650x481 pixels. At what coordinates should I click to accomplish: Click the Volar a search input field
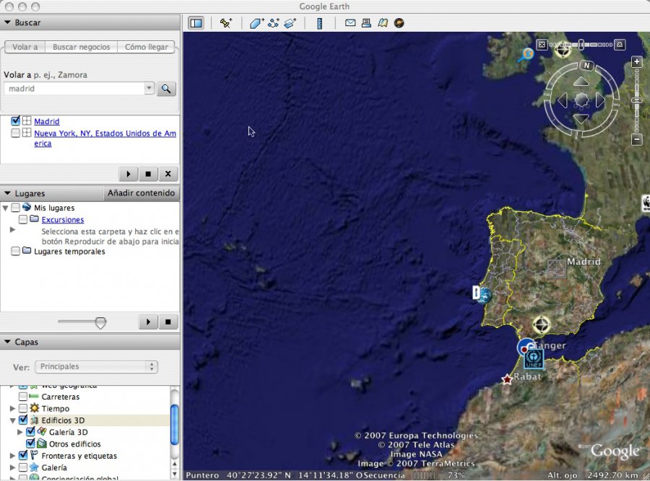click(x=74, y=88)
